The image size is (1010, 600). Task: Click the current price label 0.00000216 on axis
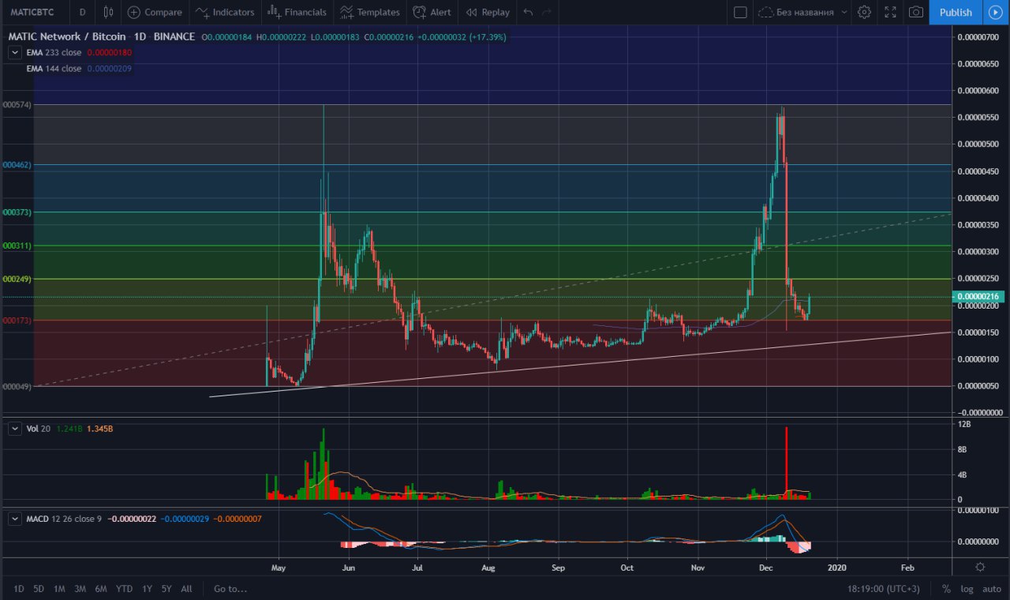(978, 297)
